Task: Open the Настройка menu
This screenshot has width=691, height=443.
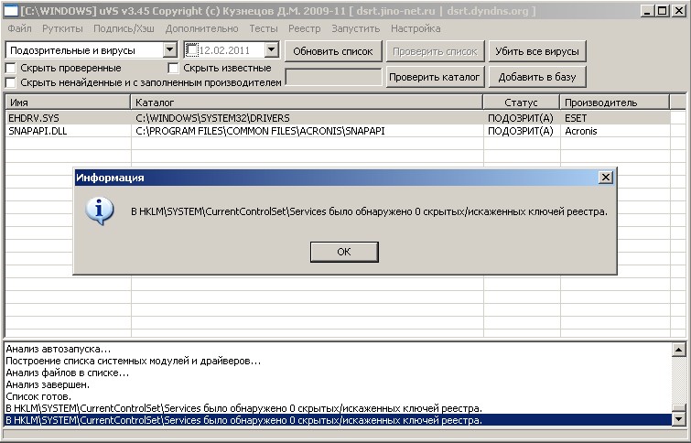Action: 416,28
